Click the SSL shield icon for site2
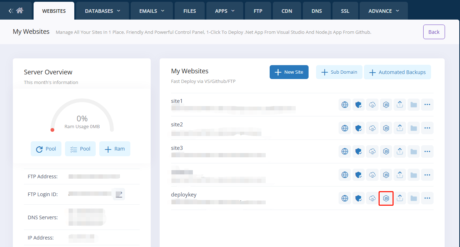 359,128
